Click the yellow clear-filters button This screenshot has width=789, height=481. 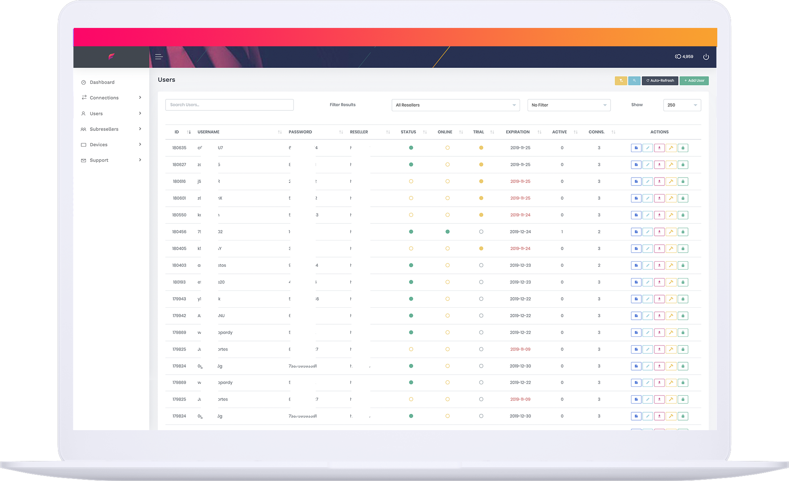tap(621, 80)
